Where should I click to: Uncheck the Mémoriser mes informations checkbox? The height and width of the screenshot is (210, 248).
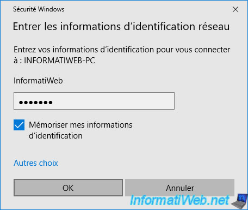tap(19, 125)
